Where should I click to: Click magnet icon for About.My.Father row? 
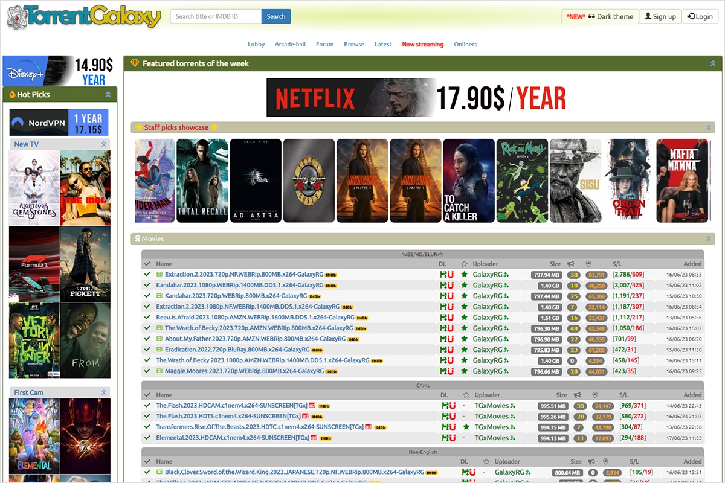(451, 339)
